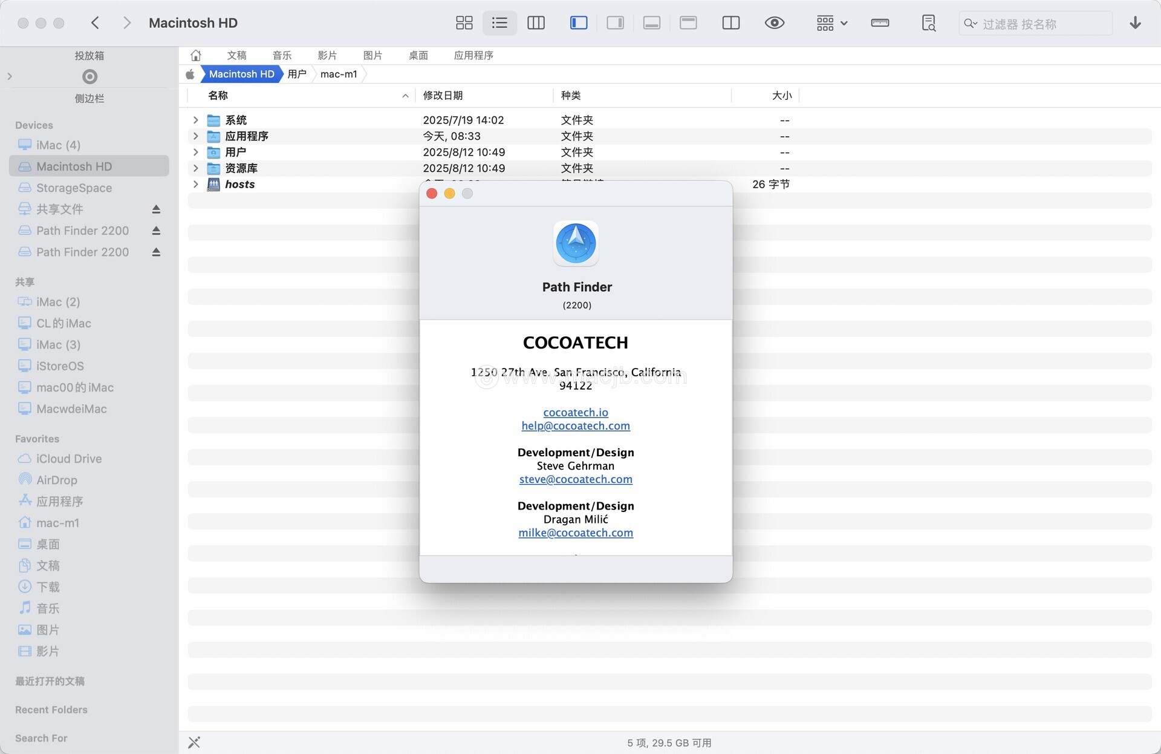1161x754 pixels.
Task: Select Macintosh HD in the path bar
Action: point(241,74)
